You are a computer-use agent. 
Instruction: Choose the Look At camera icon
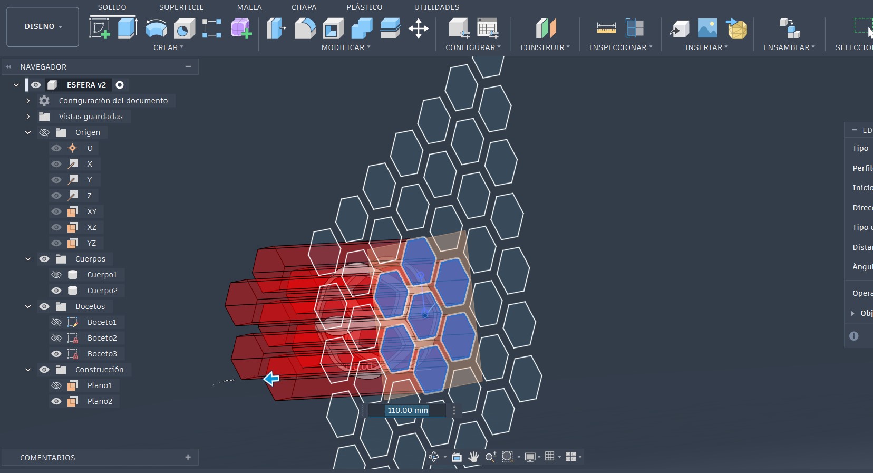457,457
